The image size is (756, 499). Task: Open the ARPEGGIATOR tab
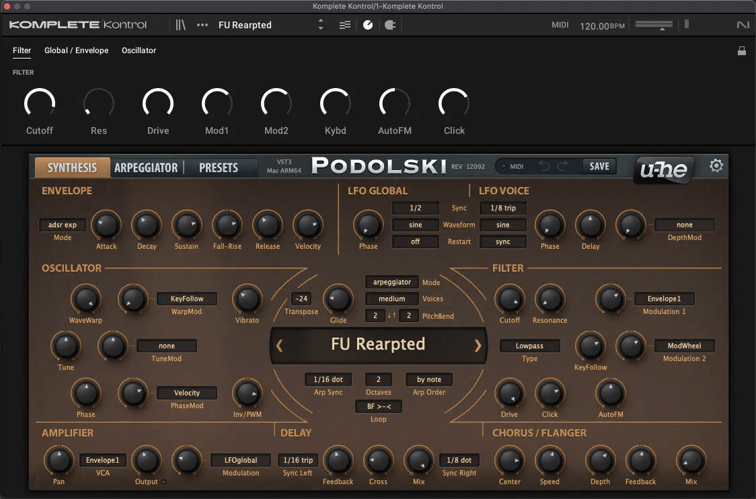[146, 167]
